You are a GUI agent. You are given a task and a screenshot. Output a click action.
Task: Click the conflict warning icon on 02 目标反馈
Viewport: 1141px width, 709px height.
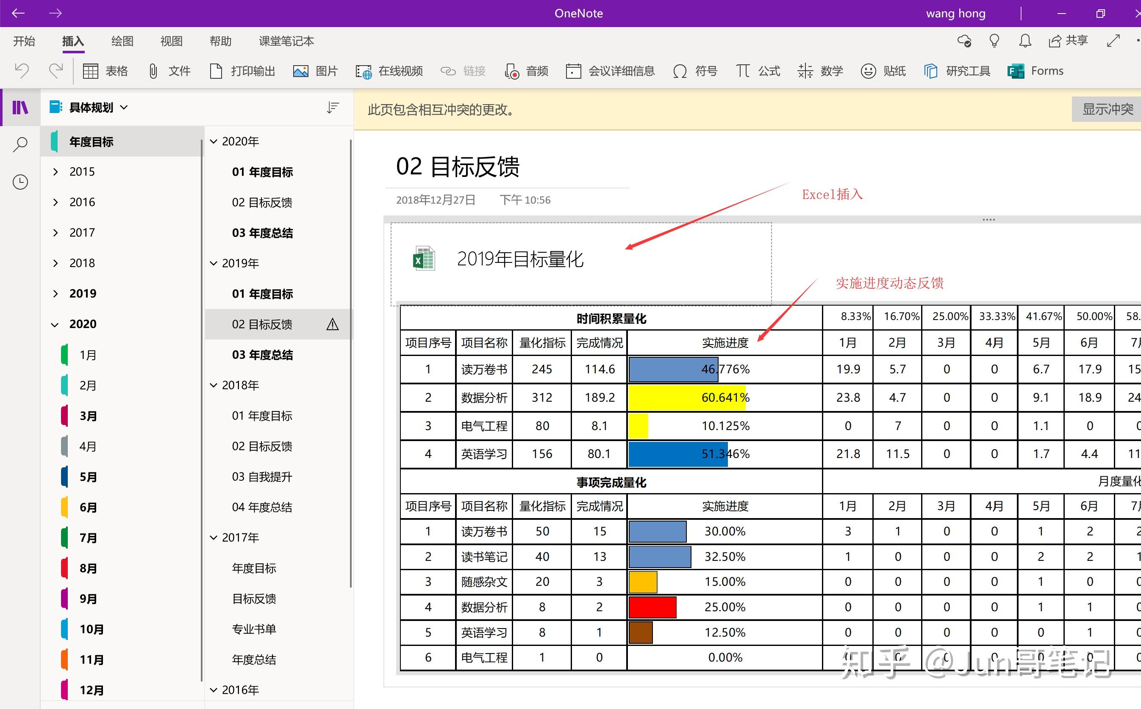click(x=333, y=324)
